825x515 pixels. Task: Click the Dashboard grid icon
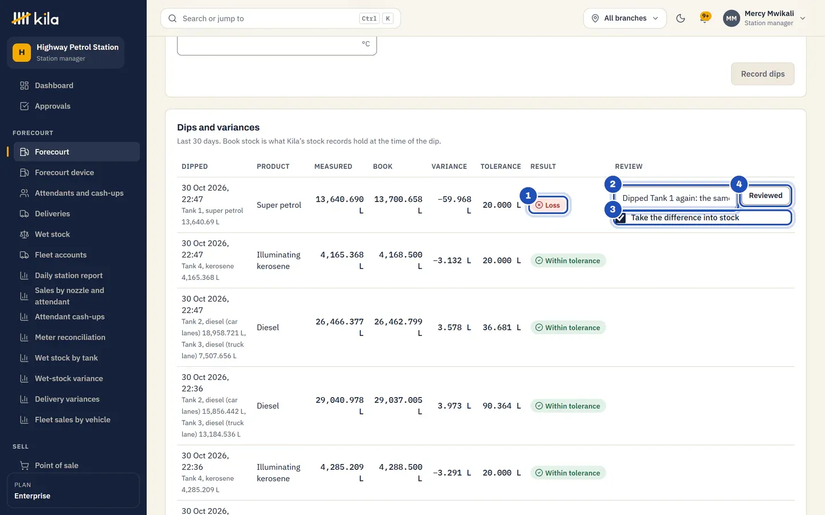point(24,86)
